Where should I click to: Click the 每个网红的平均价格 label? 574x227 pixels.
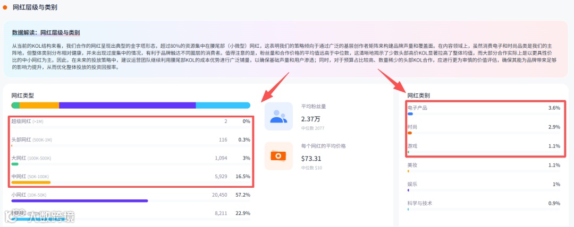(324, 146)
